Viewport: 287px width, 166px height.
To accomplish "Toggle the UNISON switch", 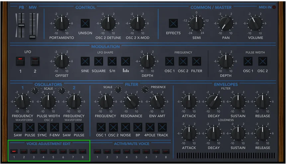I will (x=85, y=24).
